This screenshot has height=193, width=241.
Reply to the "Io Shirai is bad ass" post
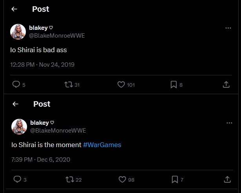(x=16, y=84)
